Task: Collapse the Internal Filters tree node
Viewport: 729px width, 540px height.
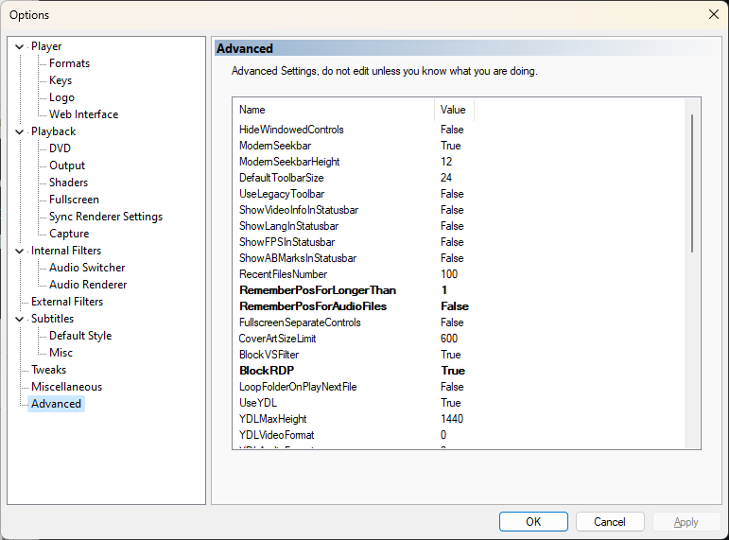Action: [x=20, y=251]
